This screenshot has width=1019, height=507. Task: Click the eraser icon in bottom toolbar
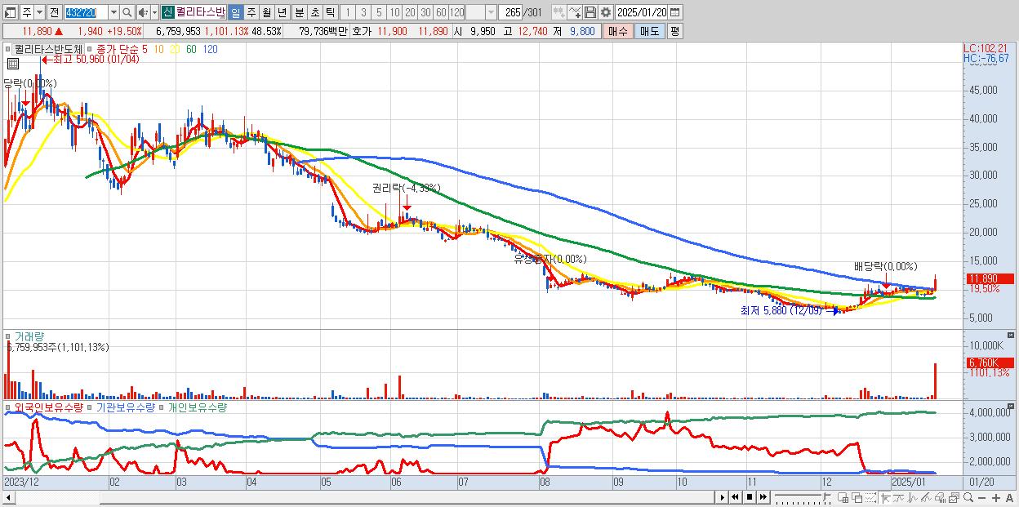(x=941, y=497)
